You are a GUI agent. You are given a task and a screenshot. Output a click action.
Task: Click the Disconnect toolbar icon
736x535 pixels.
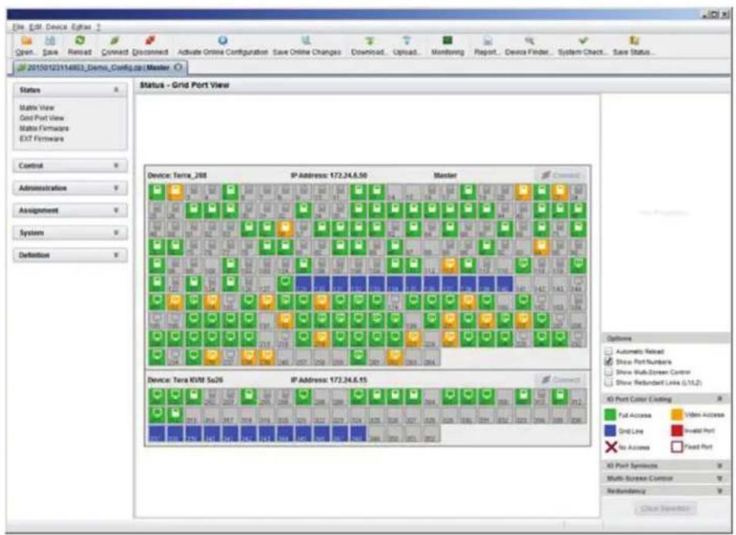[149, 41]
